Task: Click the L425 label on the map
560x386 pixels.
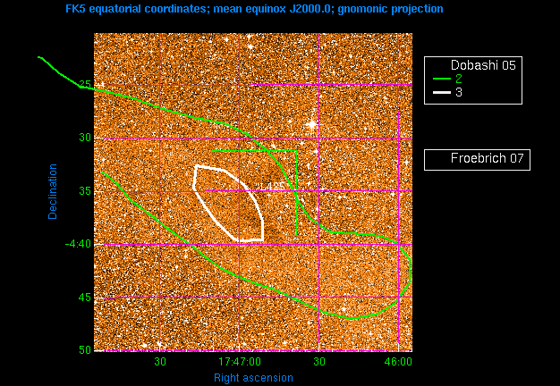Action: pyautogui.click(x=271, y=186)
